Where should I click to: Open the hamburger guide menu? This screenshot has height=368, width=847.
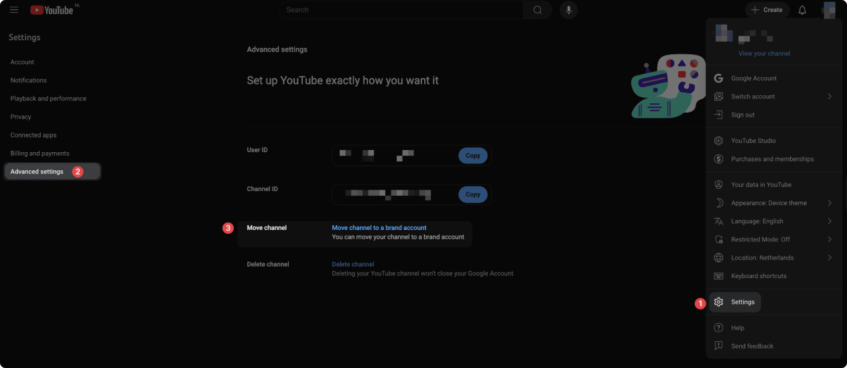13,10
